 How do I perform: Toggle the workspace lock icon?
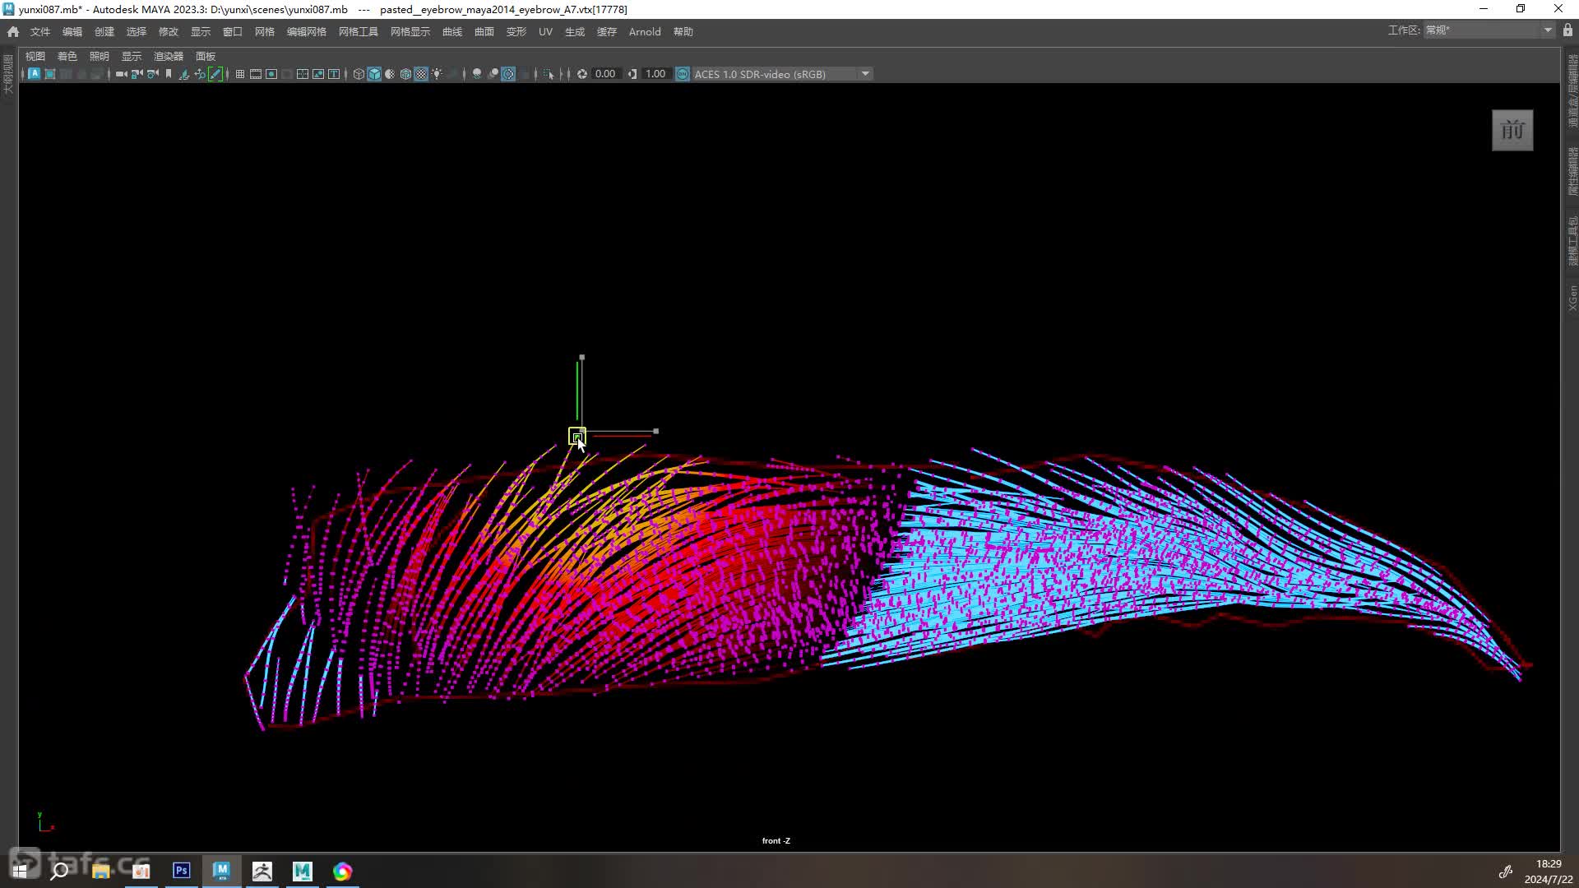point(1567,30)
